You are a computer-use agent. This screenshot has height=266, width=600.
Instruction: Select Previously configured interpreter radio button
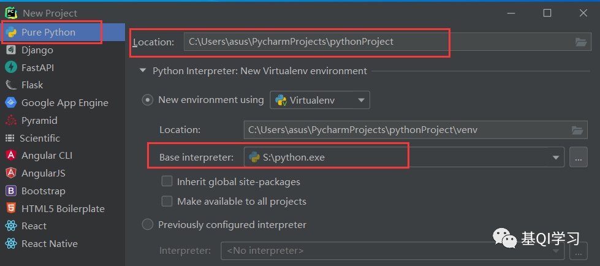click(x=147, y=224)
